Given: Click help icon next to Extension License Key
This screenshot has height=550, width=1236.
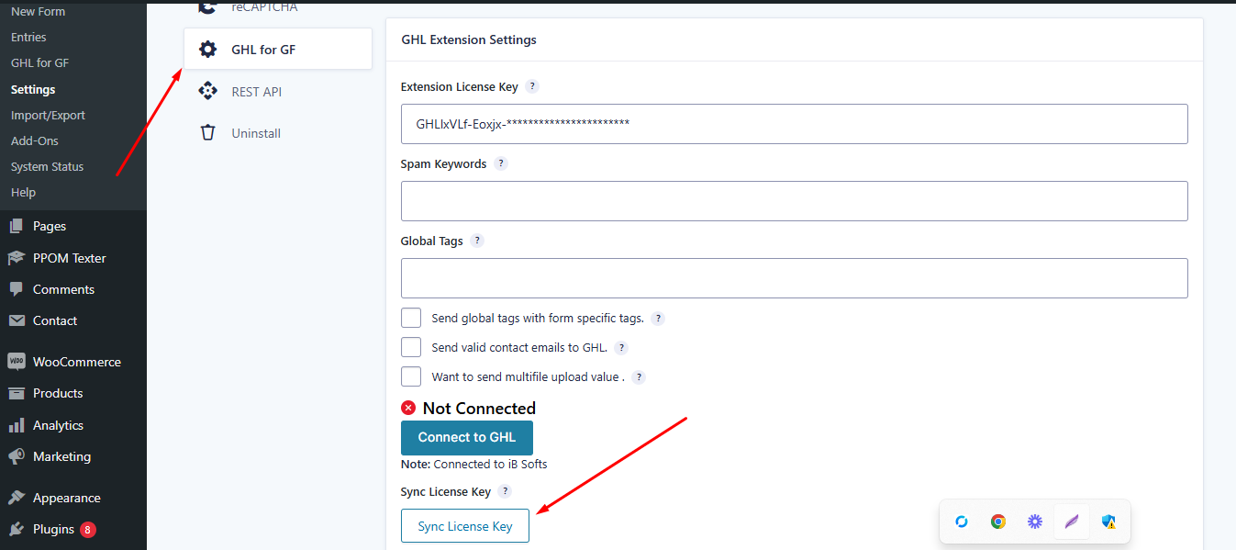Looking at the screenshot, I should click(x=532, y=86).
